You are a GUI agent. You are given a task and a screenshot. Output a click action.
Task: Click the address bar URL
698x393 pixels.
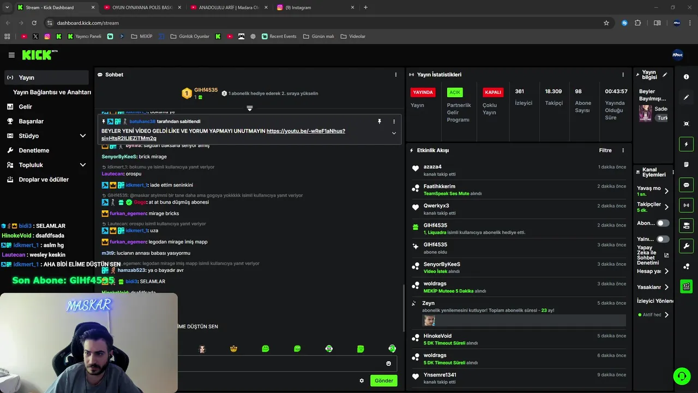tap(88, 23)
